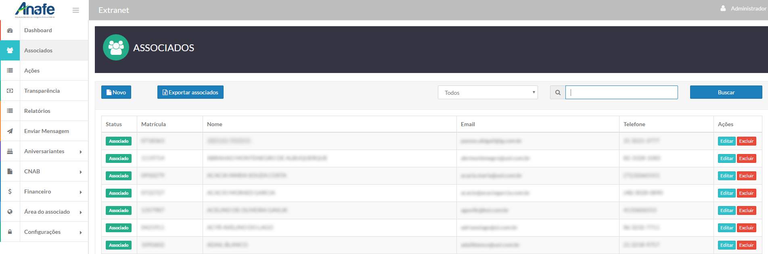Click the Relatórios list icon
This screenshot has width=768, height=254.
(x=10, y=111)
